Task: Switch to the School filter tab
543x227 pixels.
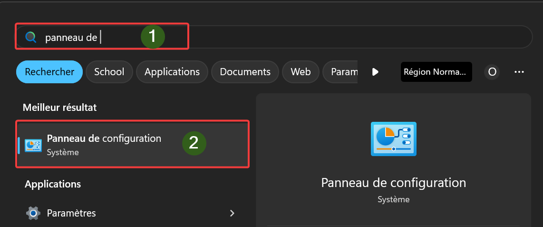Action: point(109,72)
